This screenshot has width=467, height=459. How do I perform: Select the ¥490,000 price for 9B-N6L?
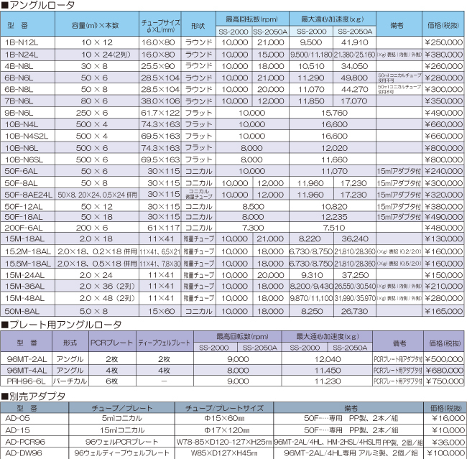tap(443, 113)
